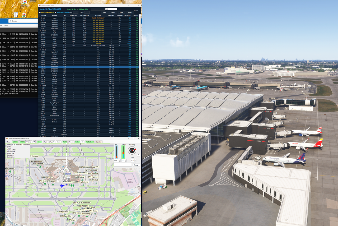Open the Menu item in Spotty26 map window
The width and height of the screenshot is (338, 226).
click(8, 142)
